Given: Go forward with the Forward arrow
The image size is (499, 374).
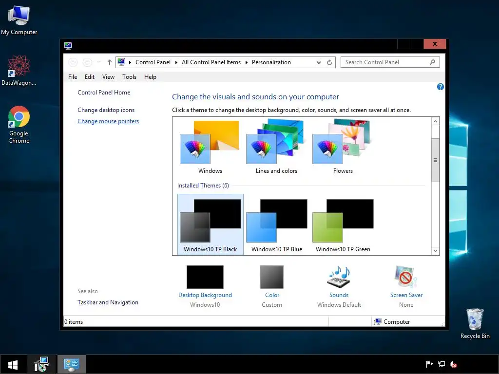Looking at the screenshot, I should (x=87, y=62).
